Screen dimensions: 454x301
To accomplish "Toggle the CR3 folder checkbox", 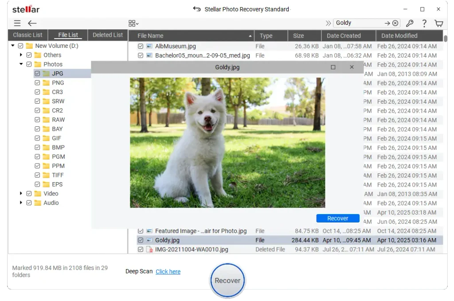I will click(x=37, y=92).
